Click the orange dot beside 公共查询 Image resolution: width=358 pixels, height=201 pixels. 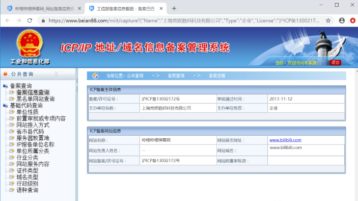(x=5, y=74)
